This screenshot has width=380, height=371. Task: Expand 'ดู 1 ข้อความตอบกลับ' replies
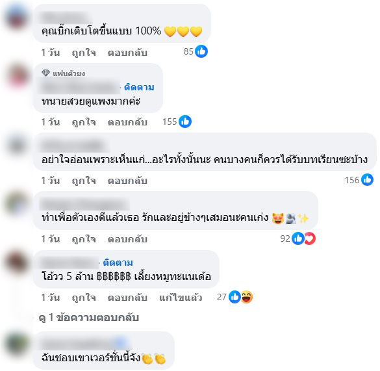[89, 318]
